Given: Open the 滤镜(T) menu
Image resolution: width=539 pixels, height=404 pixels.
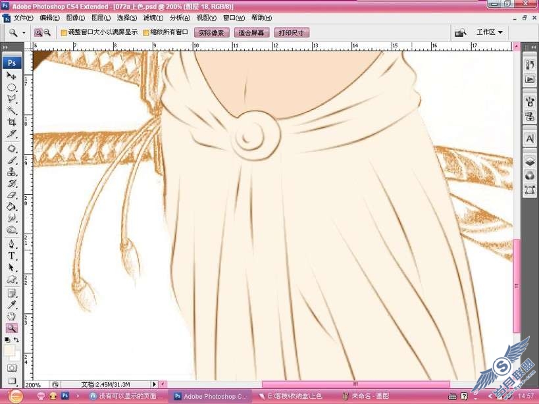Looking at the screenshot, I should [x=153, y=18].
